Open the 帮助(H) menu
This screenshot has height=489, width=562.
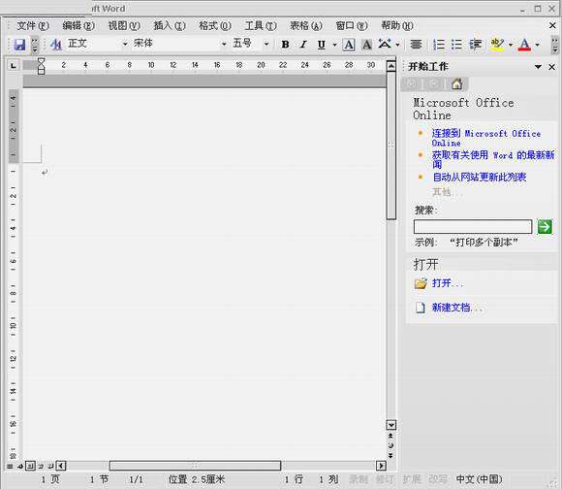(397, 26)
